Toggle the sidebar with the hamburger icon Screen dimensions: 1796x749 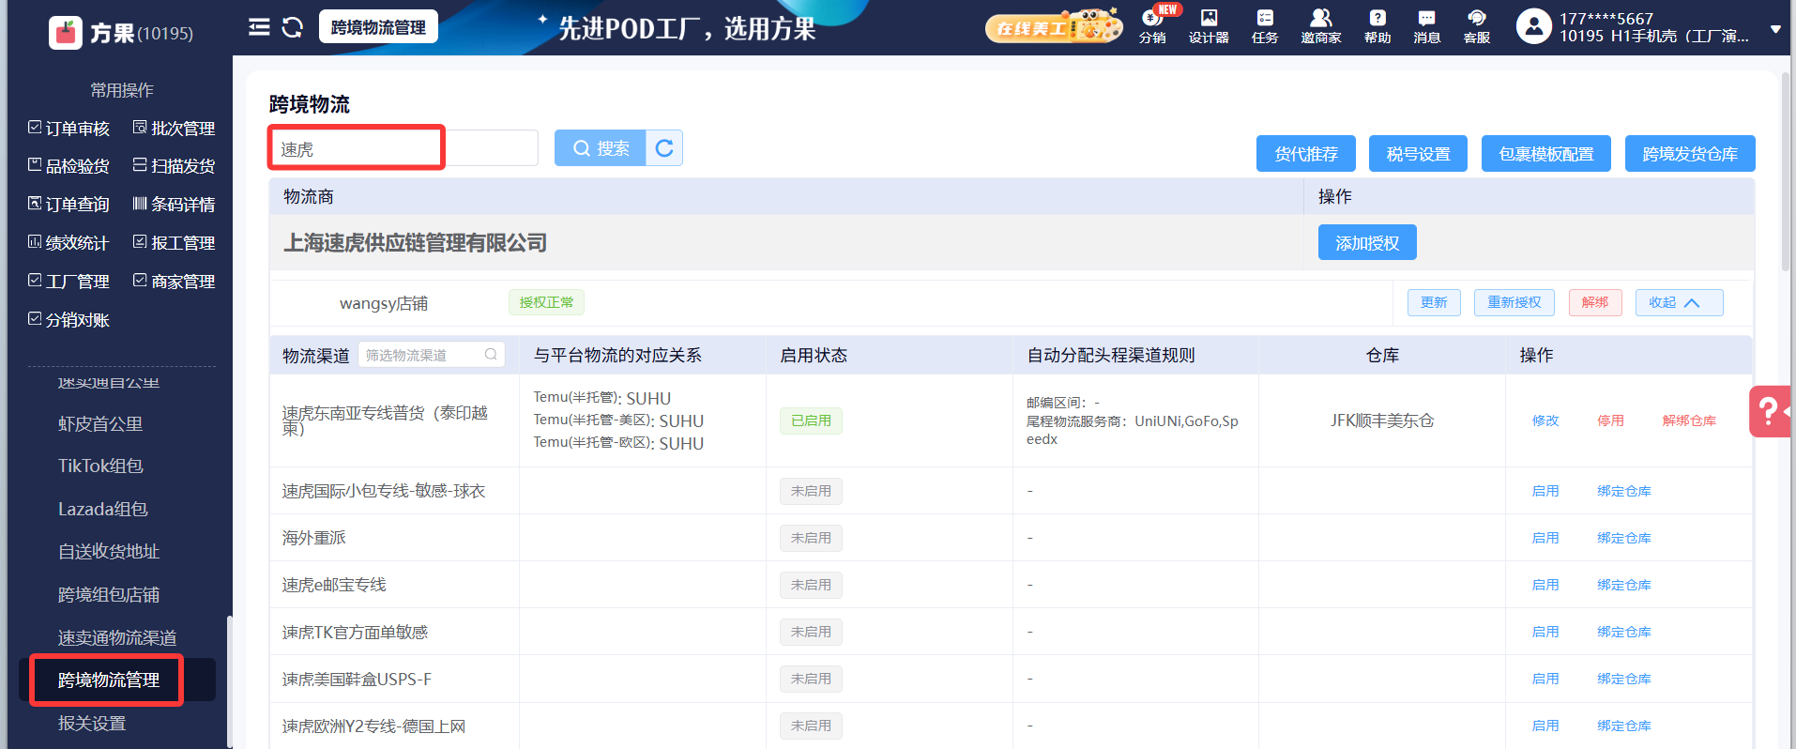(x=259, y=27)
